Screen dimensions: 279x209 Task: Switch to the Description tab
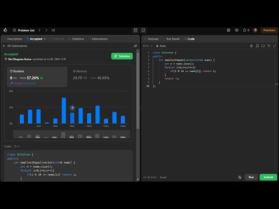(13, 39)
